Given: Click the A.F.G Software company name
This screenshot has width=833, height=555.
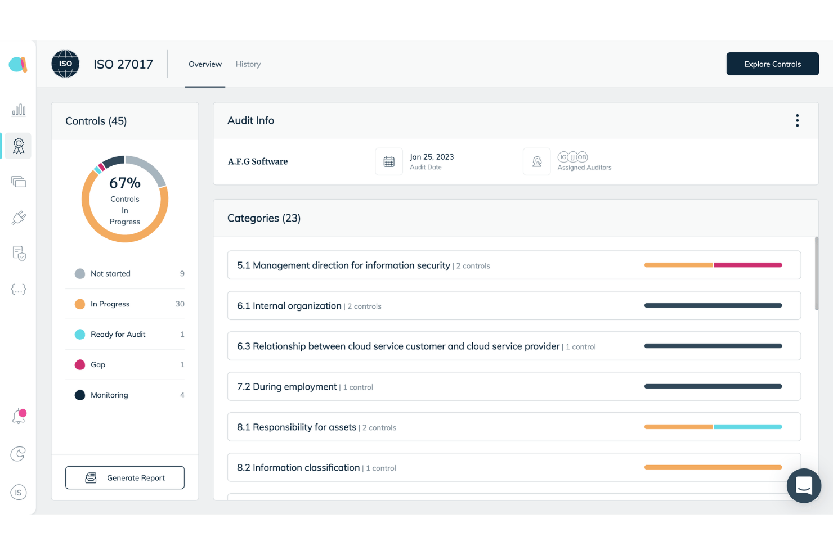Looking at the screenshot, I should pos(258,161).
